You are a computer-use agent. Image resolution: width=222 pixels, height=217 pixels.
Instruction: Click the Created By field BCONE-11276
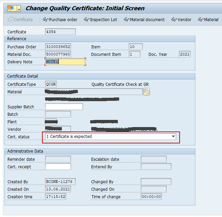coord(60,182)
